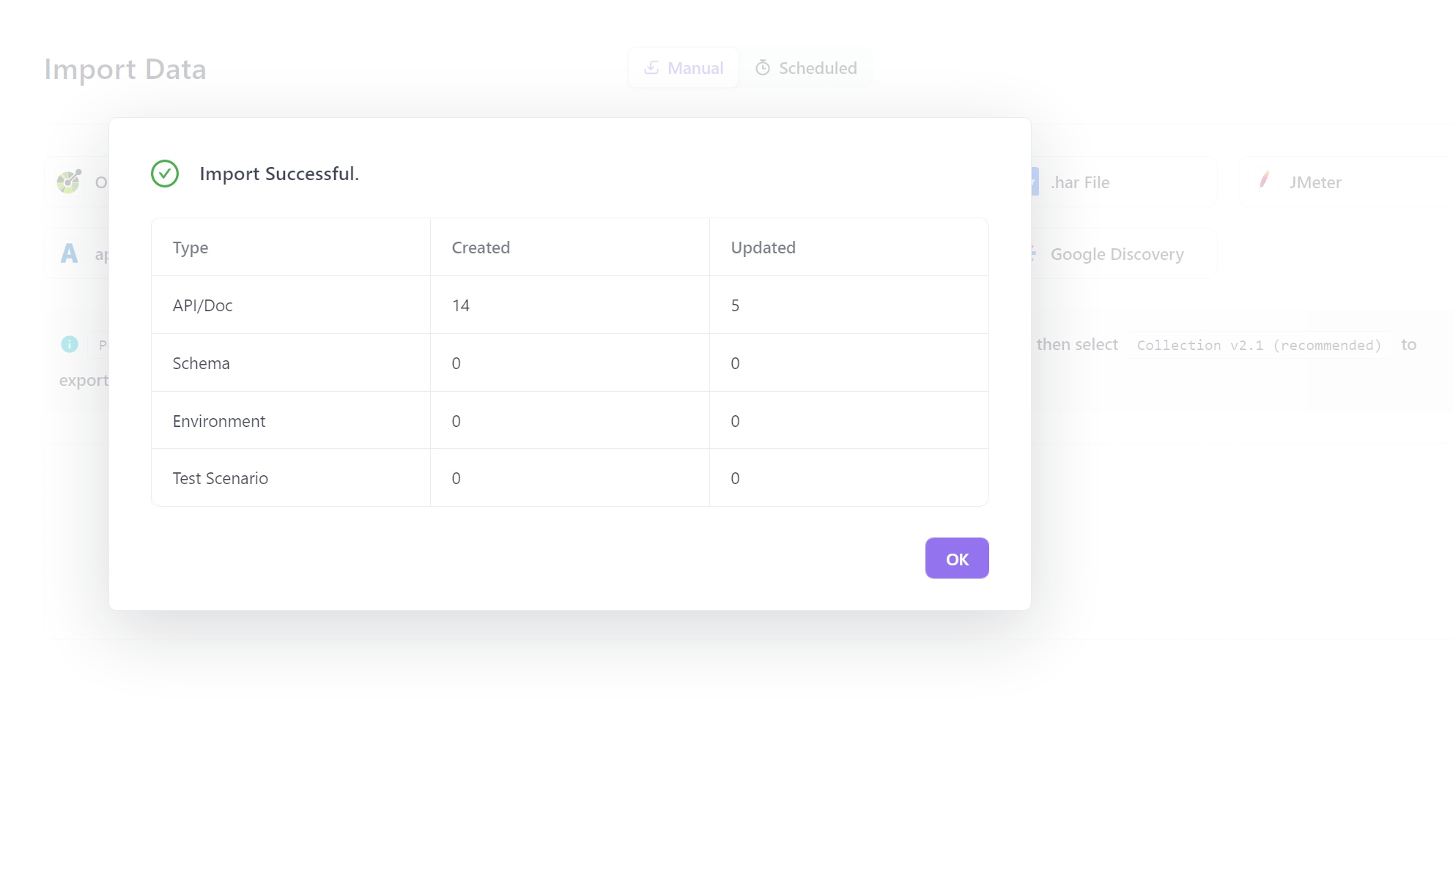The height and width of the screenshot is (881, 1453).
Task: Click the API/Doc updated value 5
Action: pyautogui.click(x=735, y=305)
